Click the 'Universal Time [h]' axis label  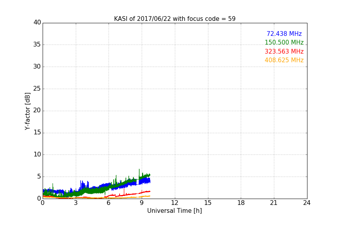click(174, 211)
